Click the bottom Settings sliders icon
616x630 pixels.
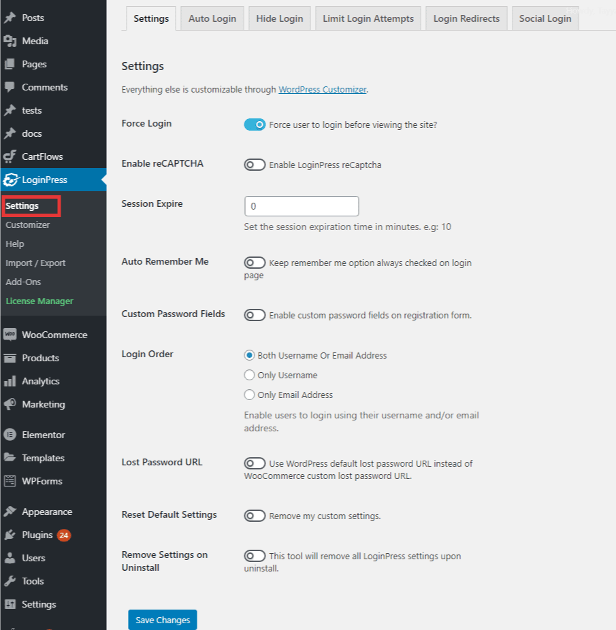pyautogui.click(x=10, y=604)
